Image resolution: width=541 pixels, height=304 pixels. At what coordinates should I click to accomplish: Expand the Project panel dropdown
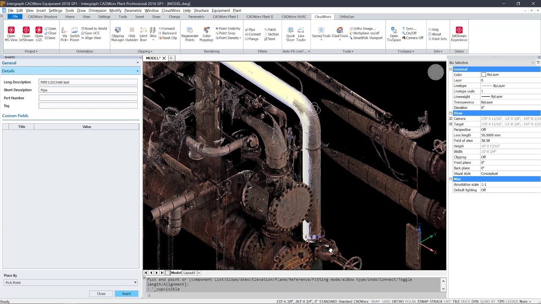click(31, 52)
